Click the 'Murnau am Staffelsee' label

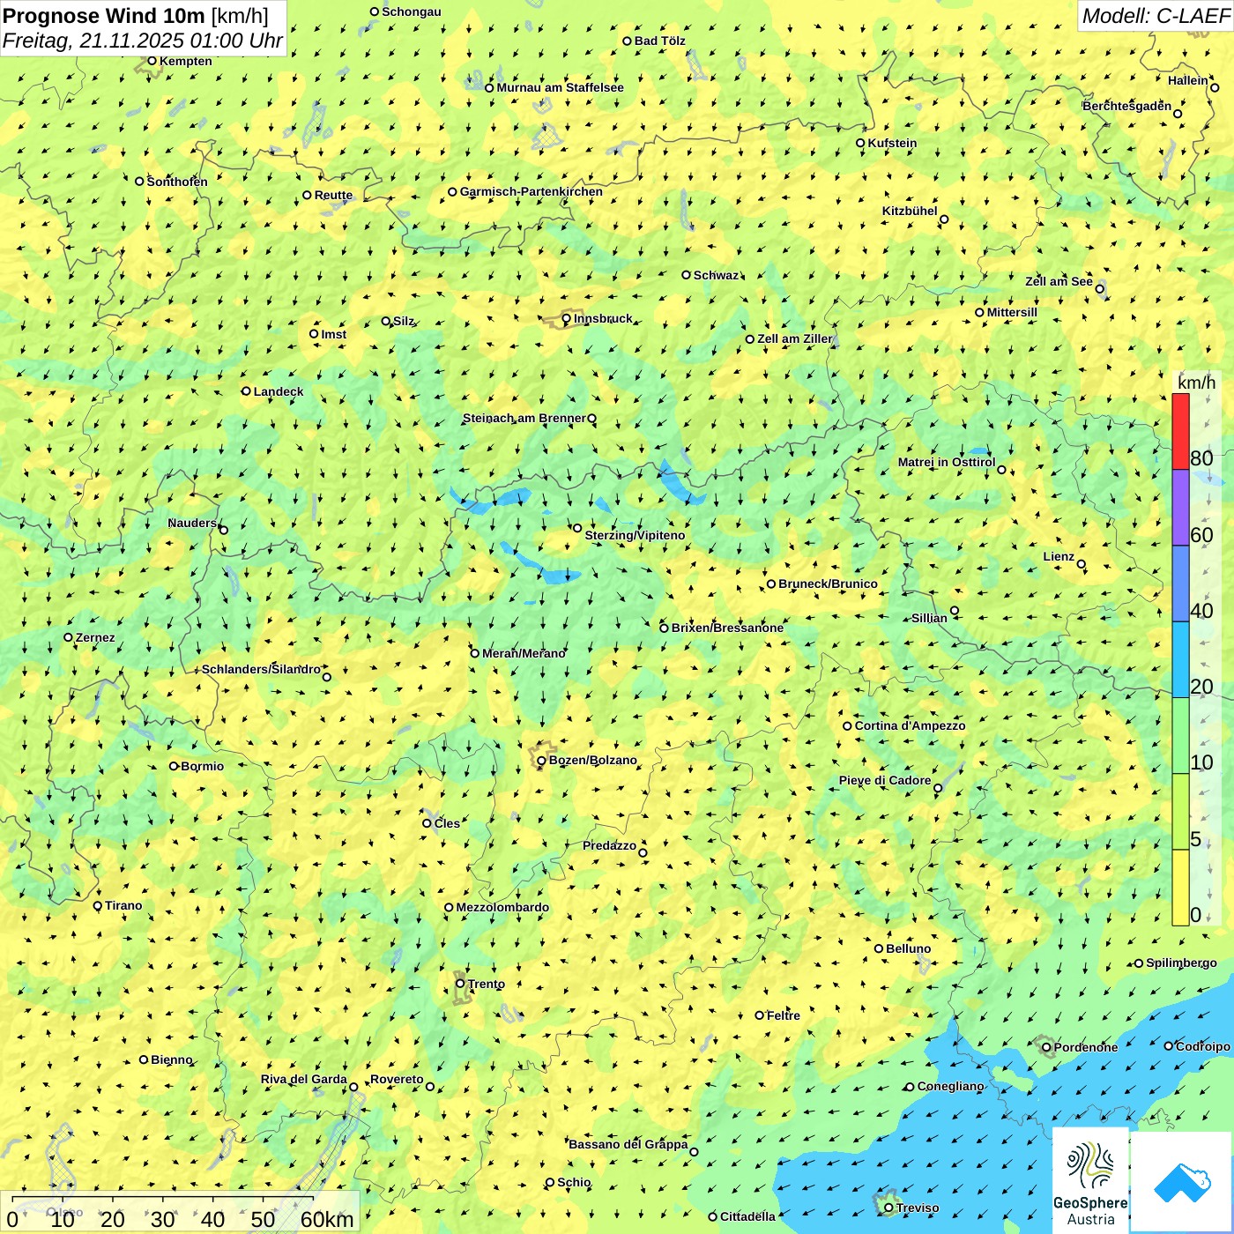point(560,87)
